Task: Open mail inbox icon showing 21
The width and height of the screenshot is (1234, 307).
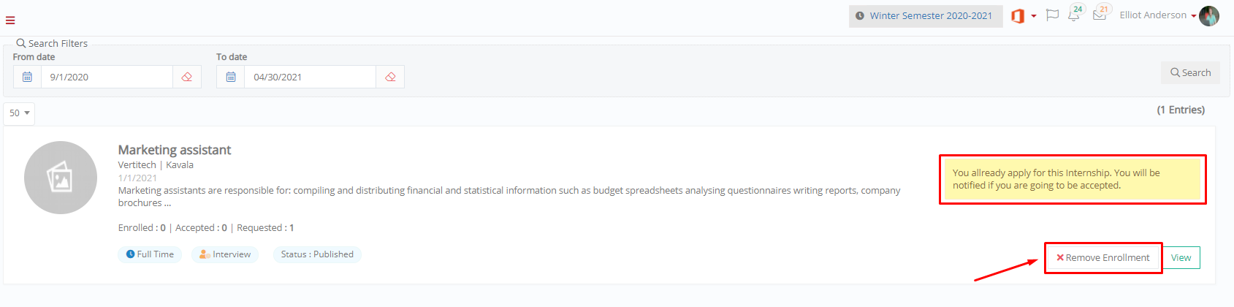Action: click(x=1100, y=14)
